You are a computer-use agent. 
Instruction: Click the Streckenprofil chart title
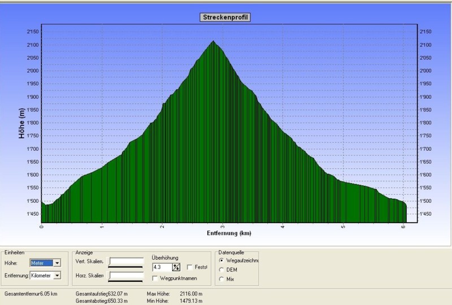(x=225, y=18)
